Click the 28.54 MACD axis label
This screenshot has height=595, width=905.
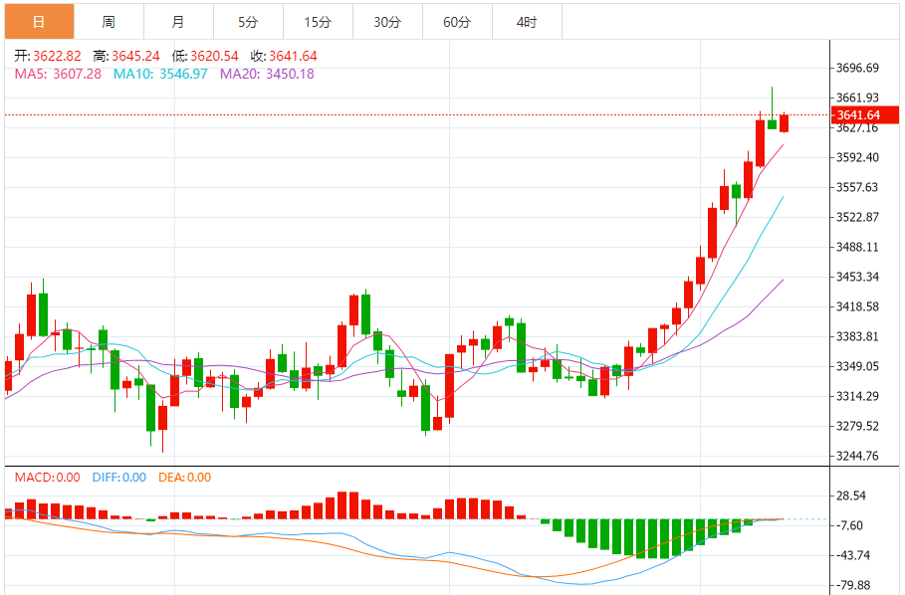851,496
